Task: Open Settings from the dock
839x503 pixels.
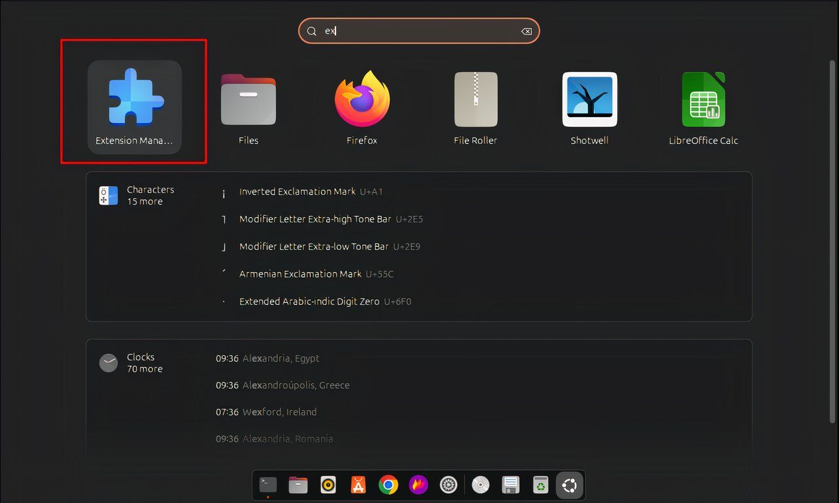Action: [448, 485]
